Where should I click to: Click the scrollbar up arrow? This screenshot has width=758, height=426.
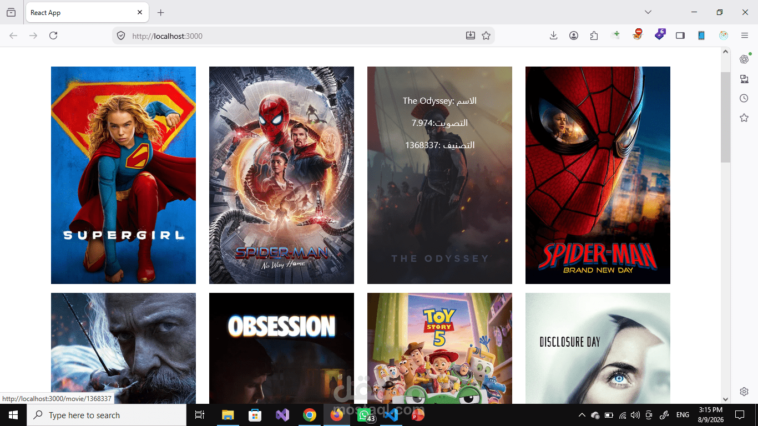point(725,52)
